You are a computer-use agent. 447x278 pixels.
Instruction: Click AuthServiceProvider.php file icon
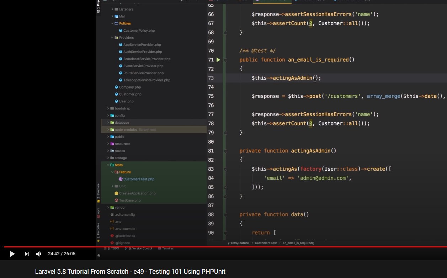pos(121,52)
